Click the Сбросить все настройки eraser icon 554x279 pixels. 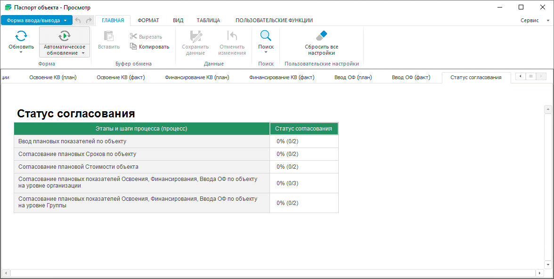click(321, 36)
